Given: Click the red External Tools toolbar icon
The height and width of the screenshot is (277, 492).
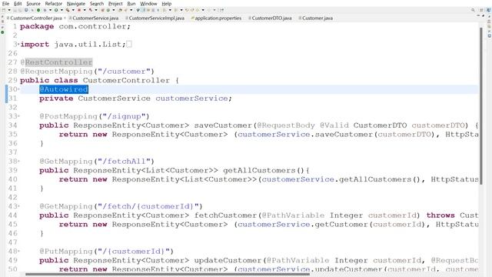Looking at the screenshot, I should click(79, 10).
